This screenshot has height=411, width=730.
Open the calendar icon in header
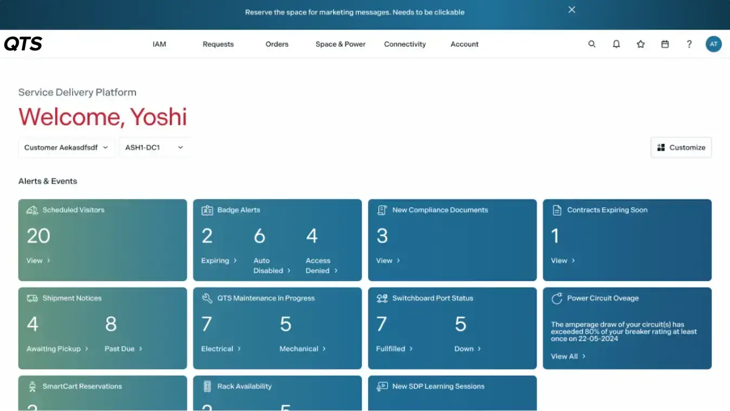tap(665, 44)
